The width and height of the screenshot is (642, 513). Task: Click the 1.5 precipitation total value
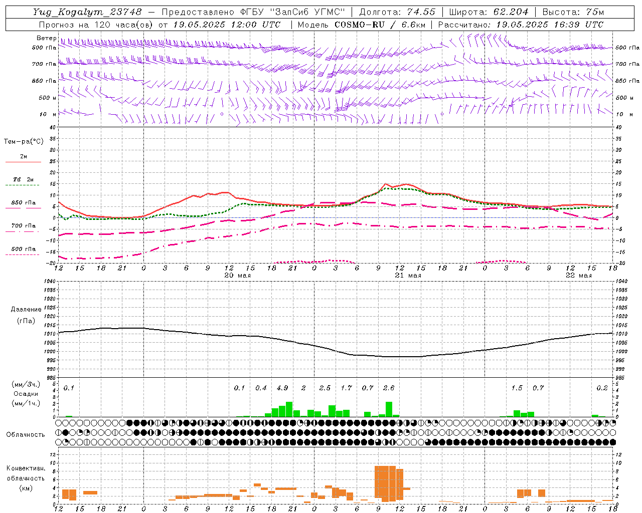pos(517,388)
